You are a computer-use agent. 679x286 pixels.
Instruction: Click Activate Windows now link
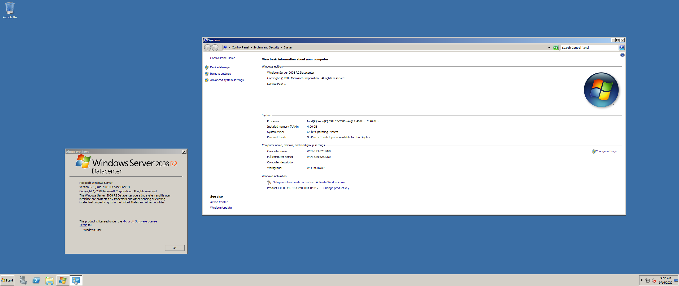[x=330, y=182]
